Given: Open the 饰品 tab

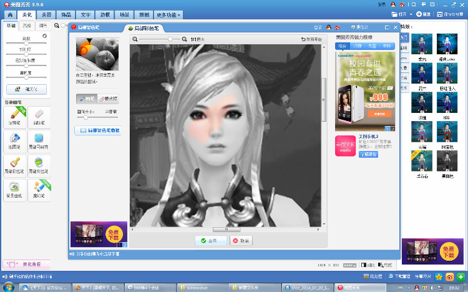Looking at the screenshot, I should pyautogui.click(x=66, y=14).
